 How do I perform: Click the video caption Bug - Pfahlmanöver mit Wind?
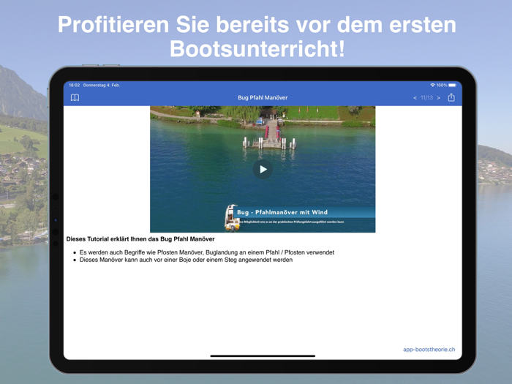[282, 212]
